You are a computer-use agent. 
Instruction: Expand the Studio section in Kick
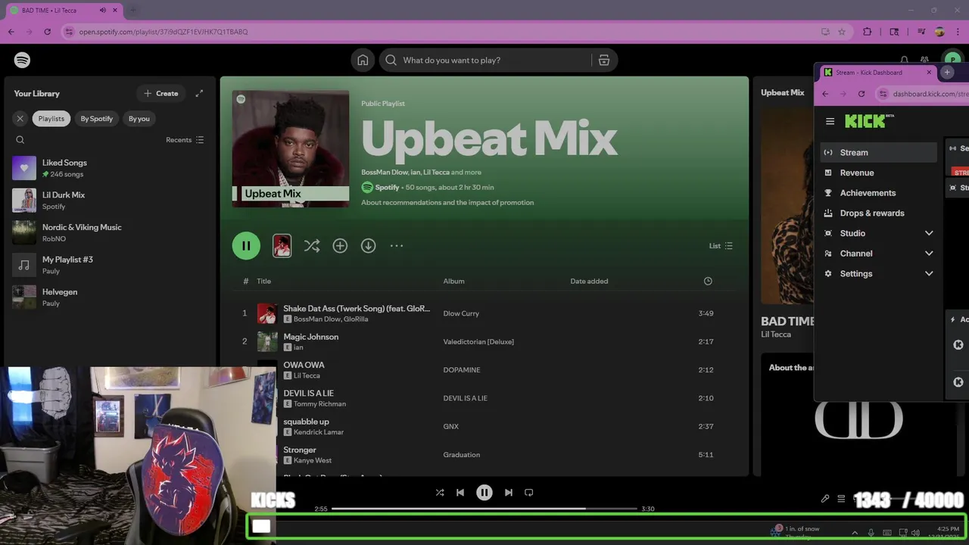point(879,233)
